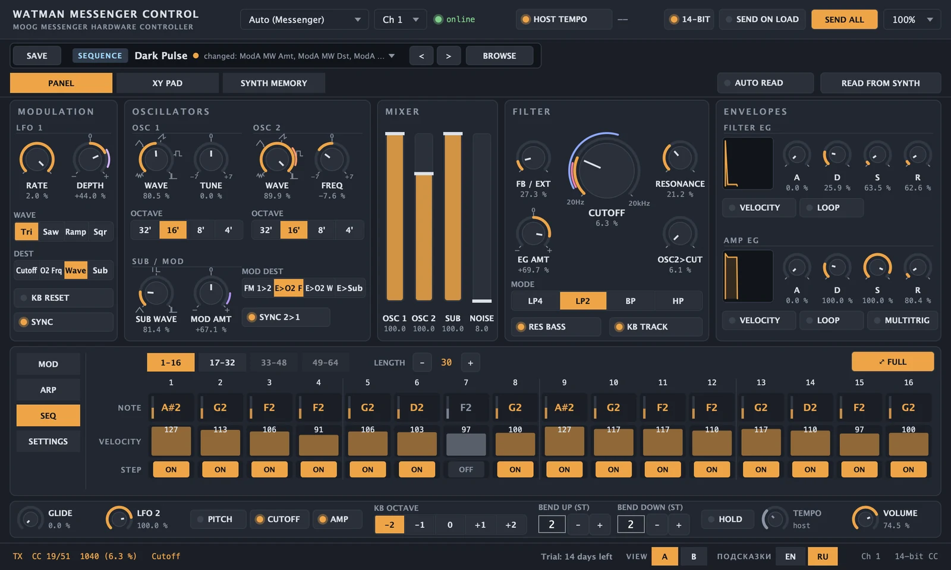Enable the MULTITRIG option
The width and height of the screenshot is (951, 570).
[x=902, y=320]
